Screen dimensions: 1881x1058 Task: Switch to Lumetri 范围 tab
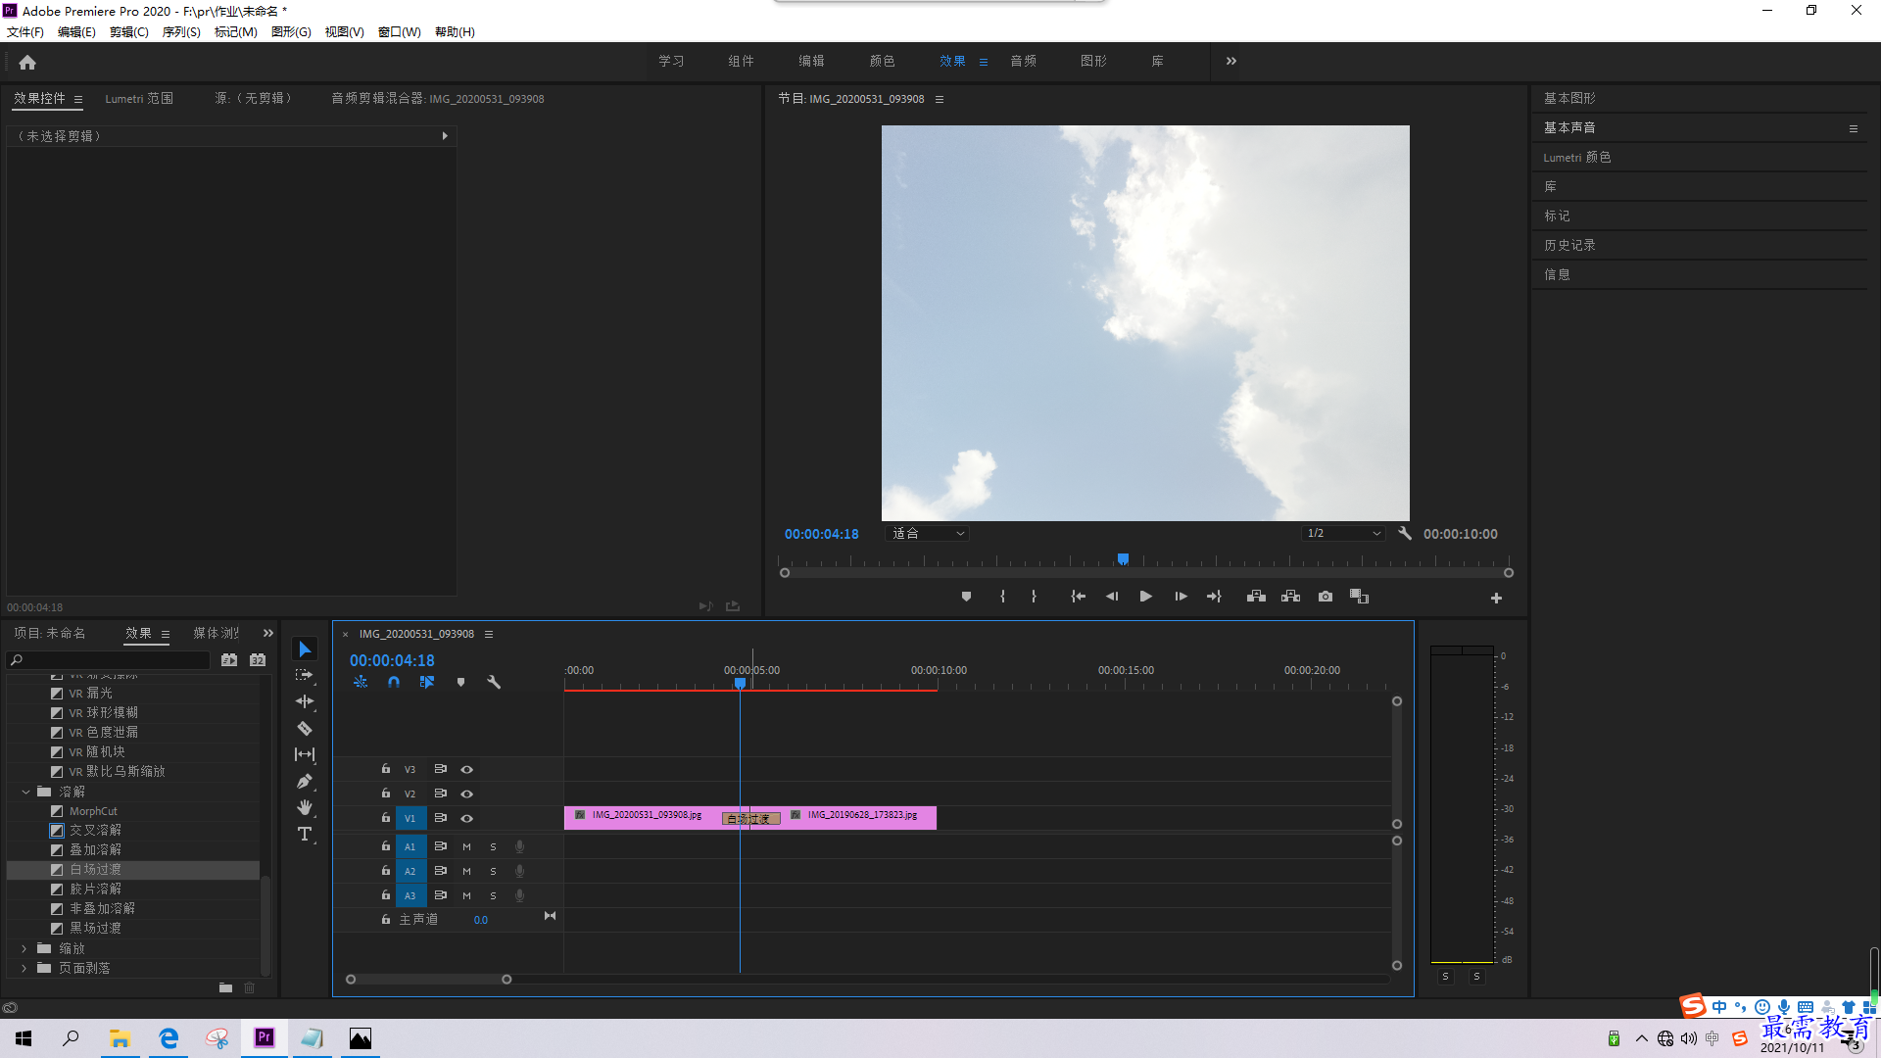tap(139, 99)
